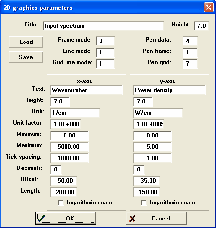Edit x-axis Unit field '1/cm'
This screenshot has height=228, width=216.
(75, 113)
